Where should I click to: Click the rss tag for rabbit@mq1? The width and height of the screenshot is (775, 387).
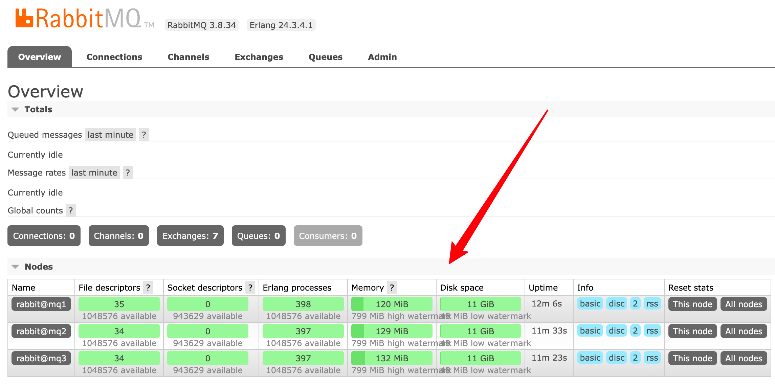(652, 304)
